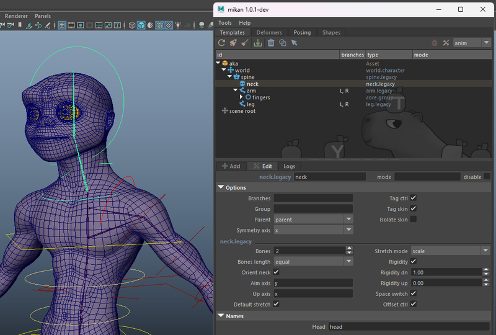Enable the Isolate skin checkbox
Viewport: 496px width, 335px height.
tap(414, 220)
